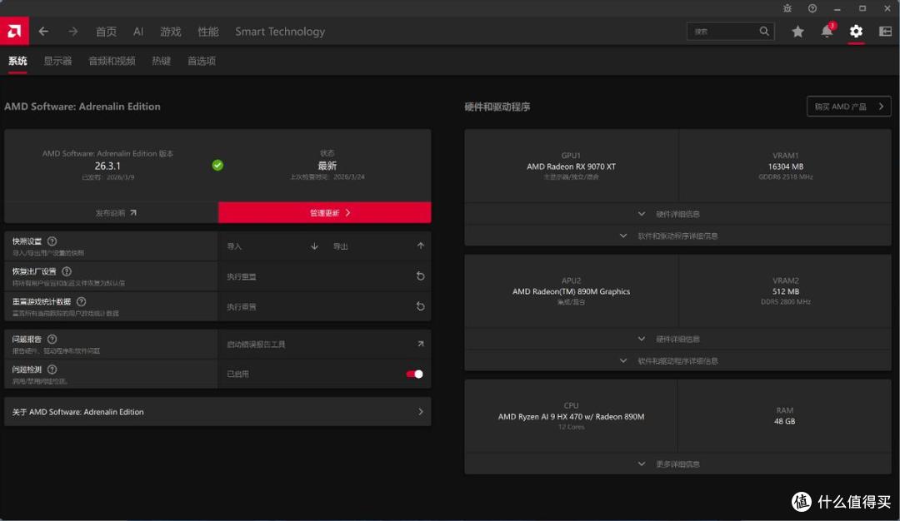Open 关于 AMD Software: Adrenalin Edition row
The image size is (900, 521).
pos(217,411)
